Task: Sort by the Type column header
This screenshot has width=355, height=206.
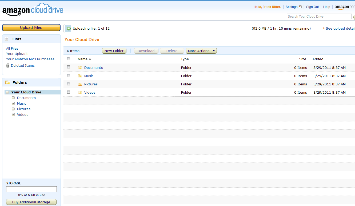Action: 185,59
